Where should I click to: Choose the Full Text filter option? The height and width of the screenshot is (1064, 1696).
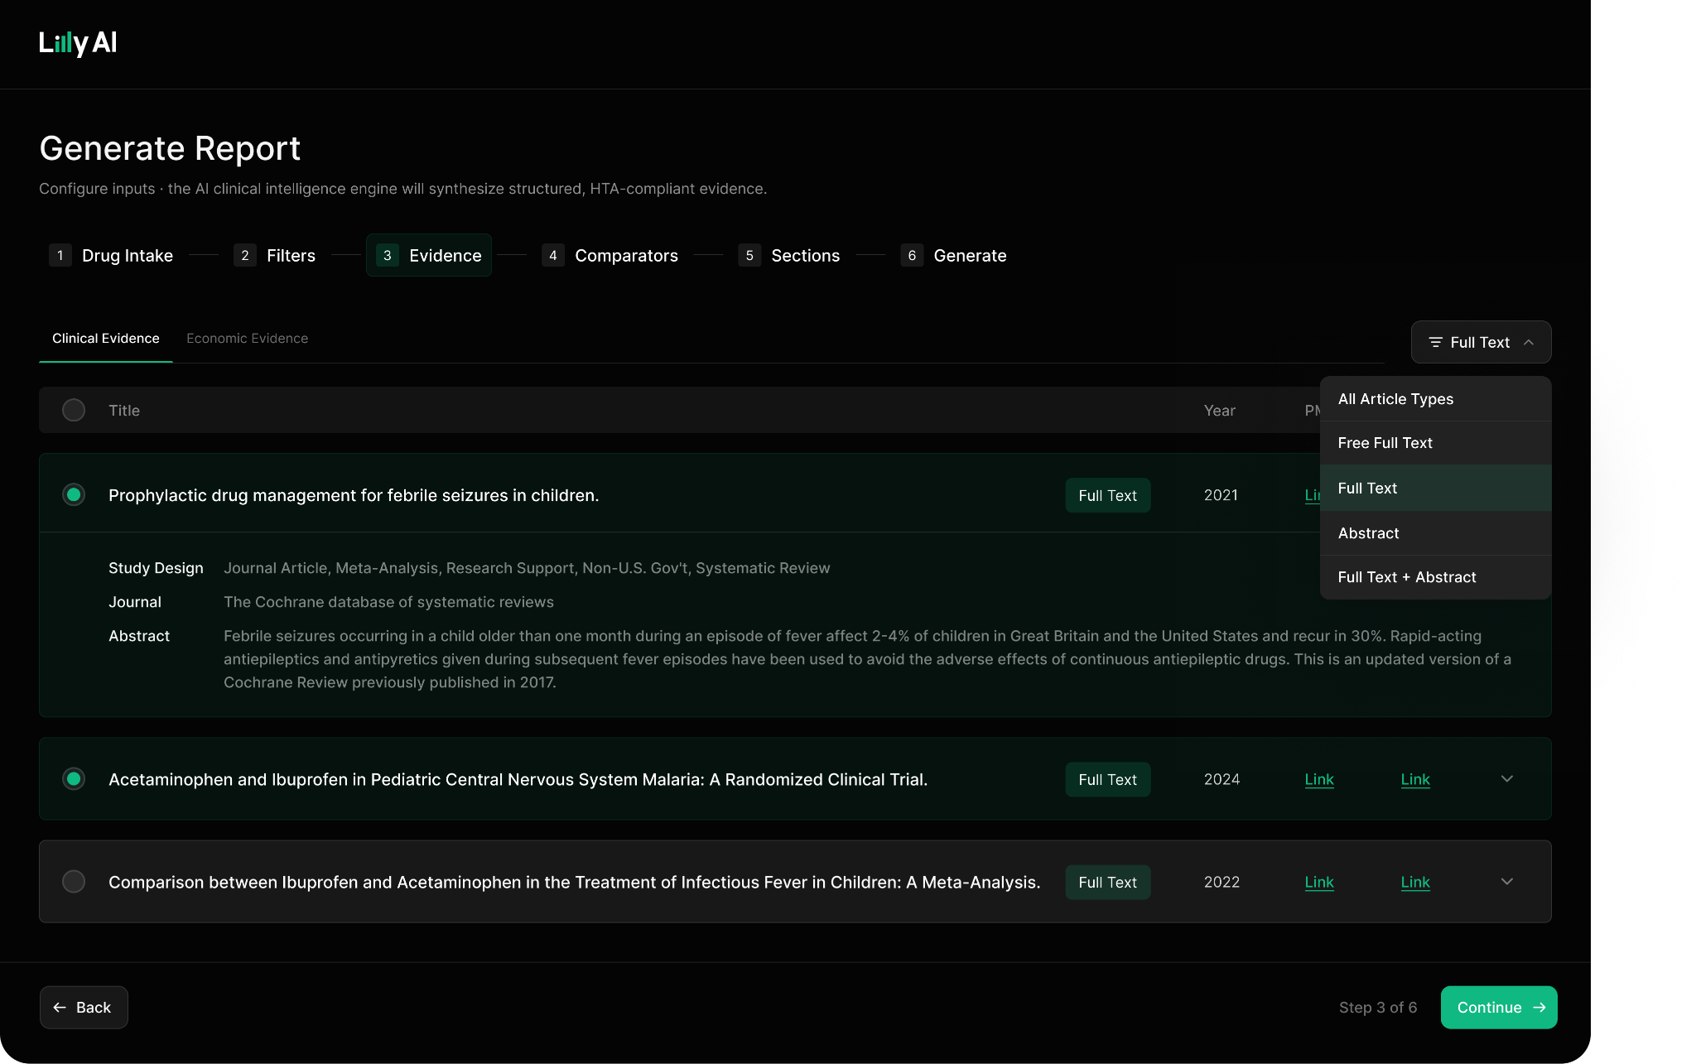(x=1435, y=489)
